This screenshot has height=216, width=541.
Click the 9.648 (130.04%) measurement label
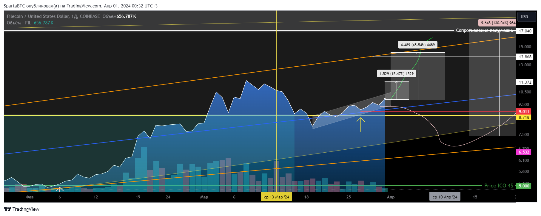497,23
